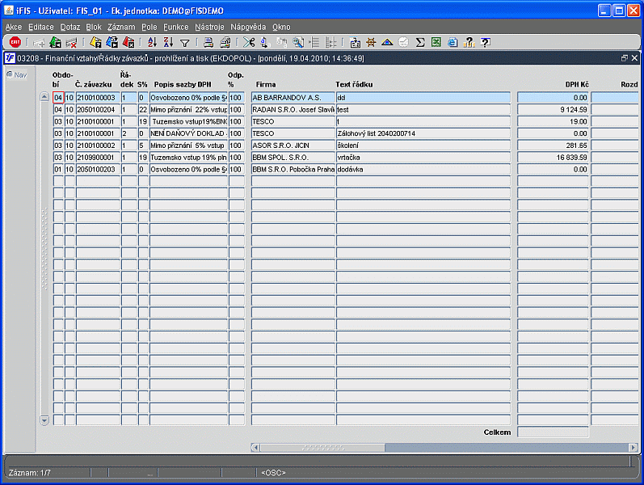Click the magnifier search tool icon
This screenshot has width=644, height=485.
(298, 42)
